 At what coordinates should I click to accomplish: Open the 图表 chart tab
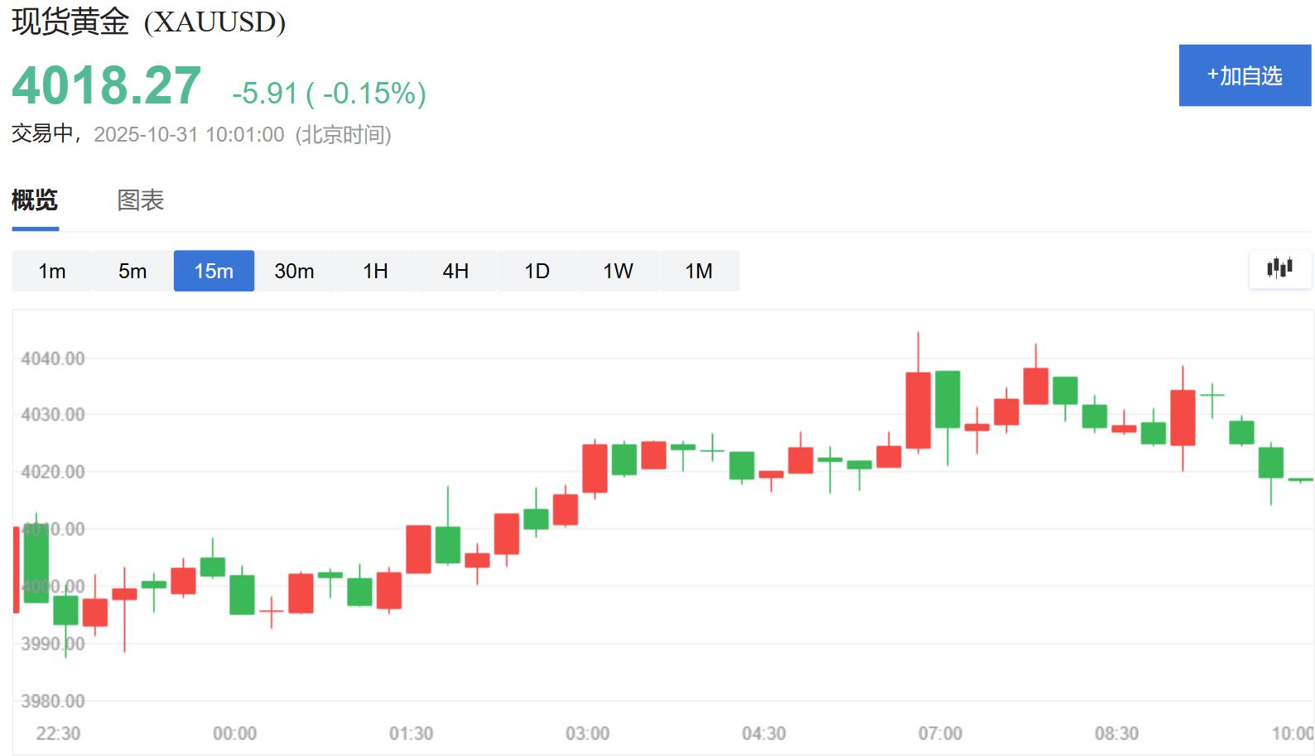point(140,200)
